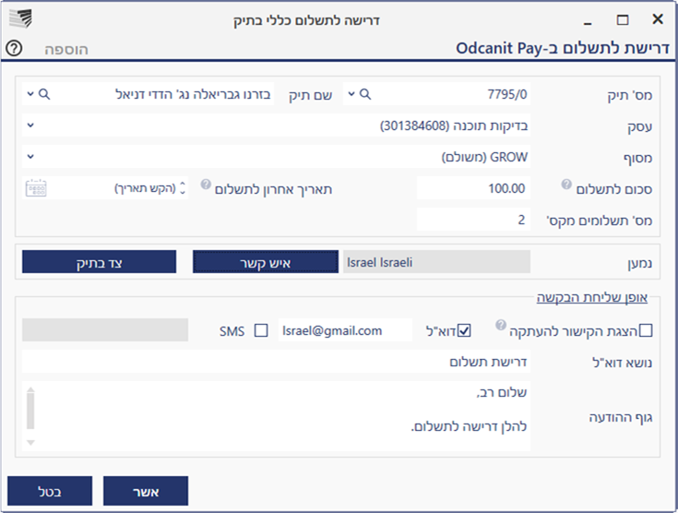This screenshot has width=678, height=513.
Task: Open the עסק business dropdown
Action: (x=30, y=125)
